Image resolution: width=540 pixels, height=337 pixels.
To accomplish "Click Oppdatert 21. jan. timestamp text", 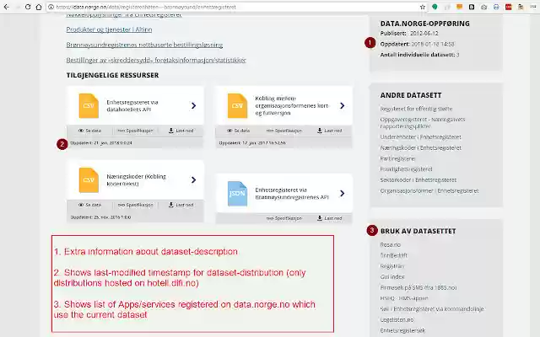I will [x=101, y=143].
